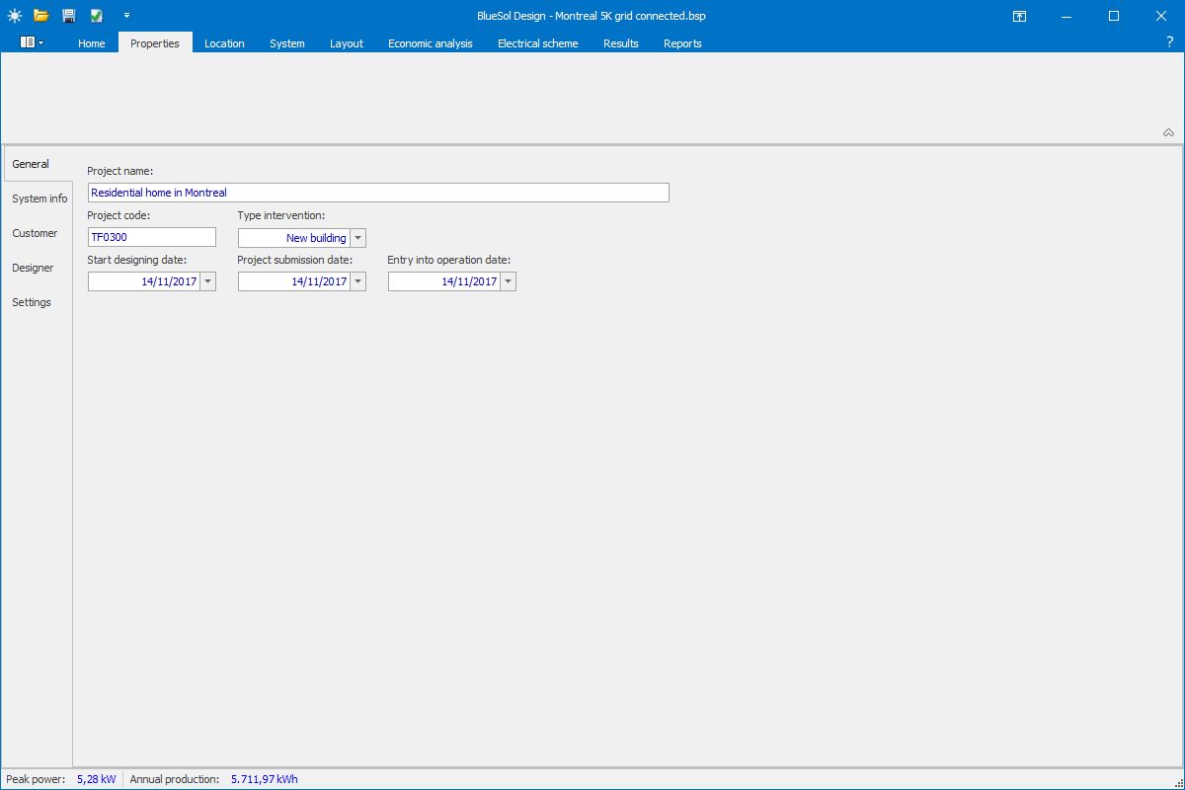Click the green checkmark validate icon

pyautogui.click(x=96, y=16)
